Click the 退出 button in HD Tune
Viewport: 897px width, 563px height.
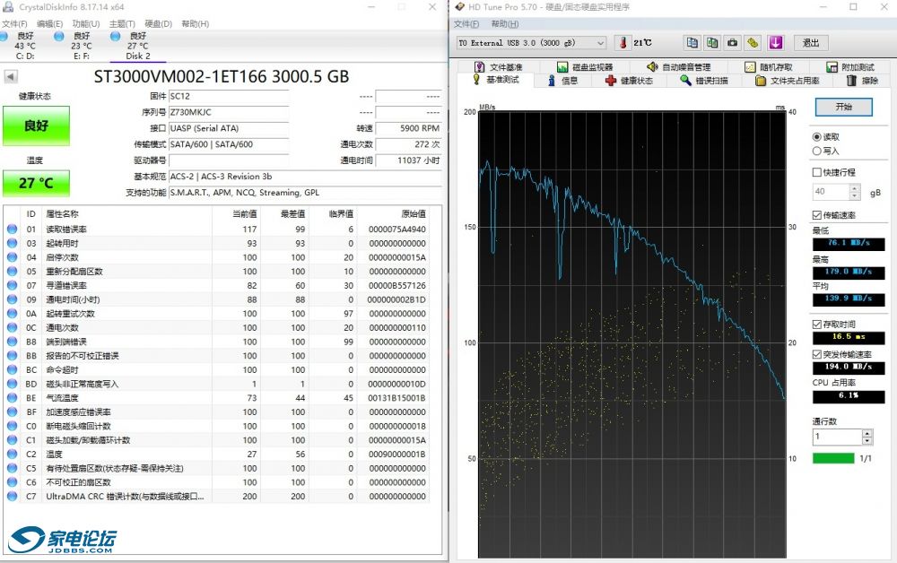(x=811, y=43)
